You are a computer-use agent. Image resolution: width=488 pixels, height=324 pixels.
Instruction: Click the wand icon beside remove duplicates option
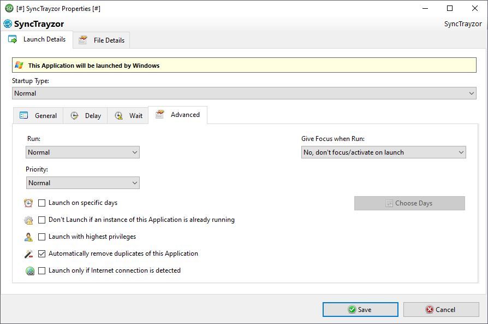(x=29, y=253)
